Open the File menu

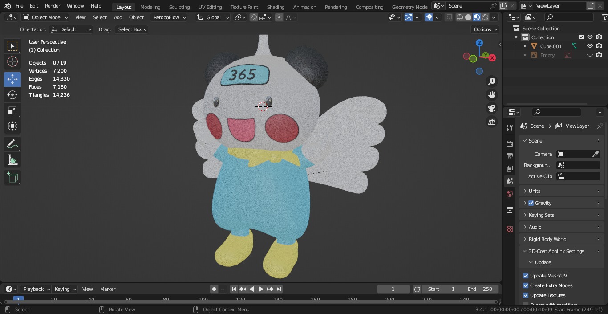20,6
